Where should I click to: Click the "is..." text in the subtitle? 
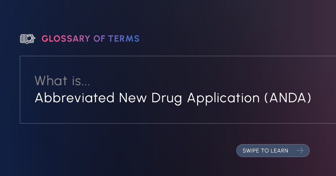click(81, 81)
